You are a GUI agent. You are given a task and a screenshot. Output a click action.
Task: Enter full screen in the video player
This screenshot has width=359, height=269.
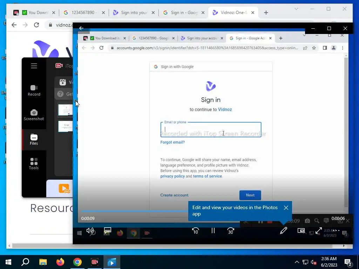pos(319,230)
